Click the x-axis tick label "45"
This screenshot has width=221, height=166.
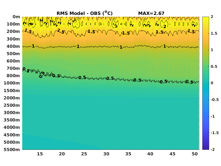click(172, 154)
